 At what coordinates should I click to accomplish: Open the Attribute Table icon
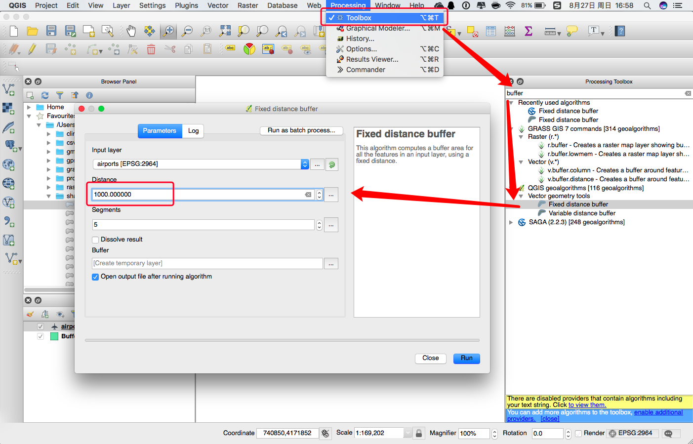tap(491, 31)
